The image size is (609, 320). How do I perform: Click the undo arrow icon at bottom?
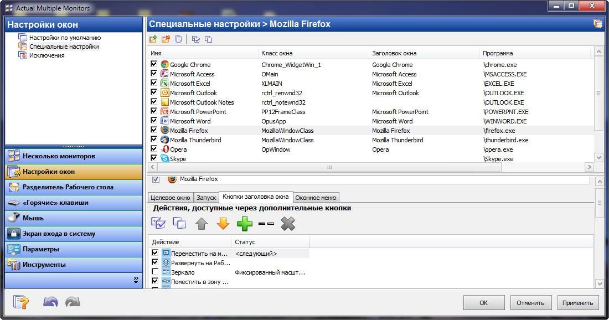(50, 302)
